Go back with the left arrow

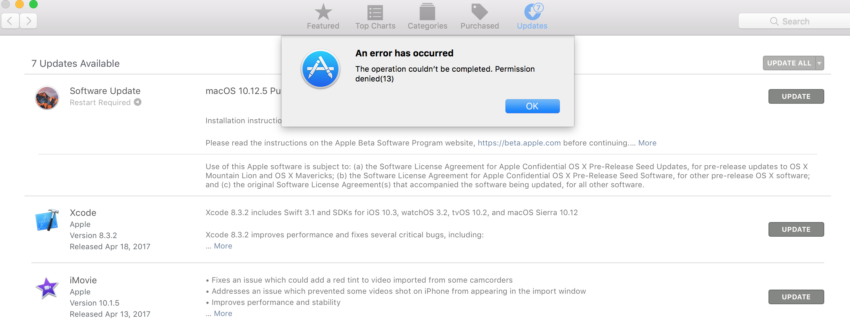[x=10, y=21]
